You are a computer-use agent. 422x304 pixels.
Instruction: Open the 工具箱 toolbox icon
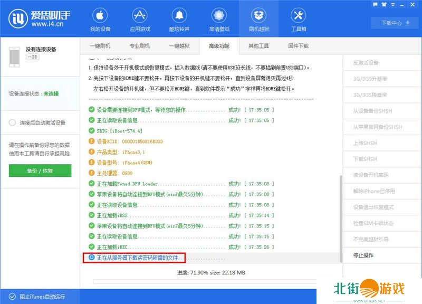(299, 19)
